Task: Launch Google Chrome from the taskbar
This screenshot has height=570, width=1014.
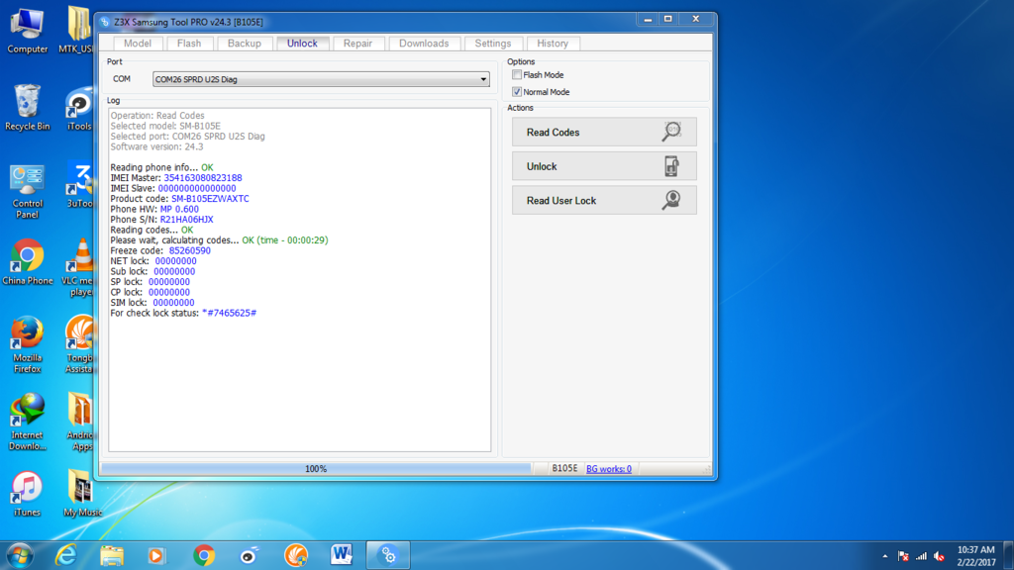Action: click(x=204, y=555)
